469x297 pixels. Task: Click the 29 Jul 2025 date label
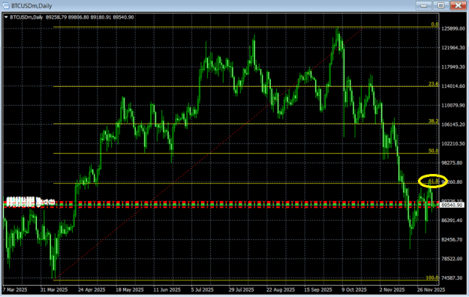tap(242, 289)
